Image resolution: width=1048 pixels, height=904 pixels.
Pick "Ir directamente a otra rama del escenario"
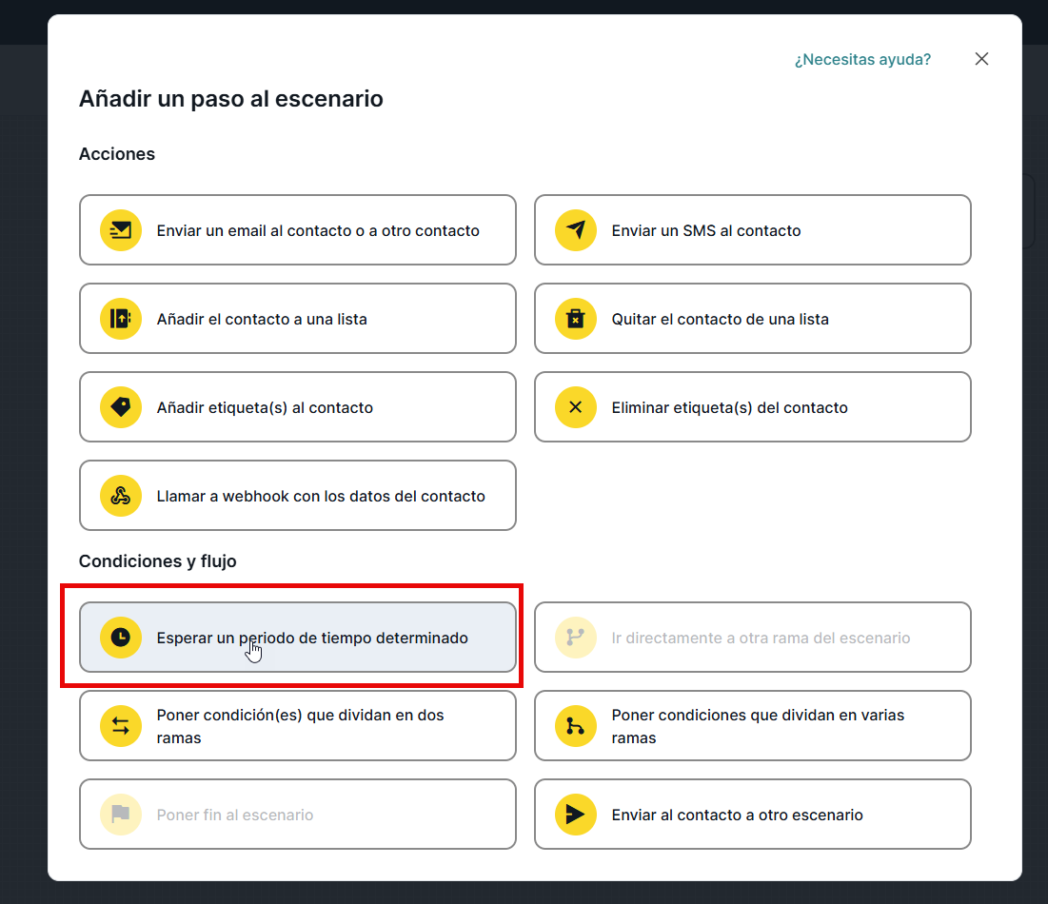pos(760,638)
